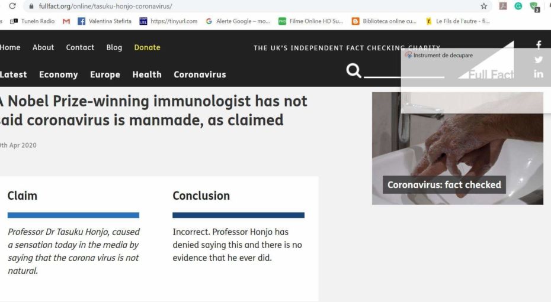This screenshot has width=551, height=302.
Task: Open the Economy topic section
Action: coord(58,74)
